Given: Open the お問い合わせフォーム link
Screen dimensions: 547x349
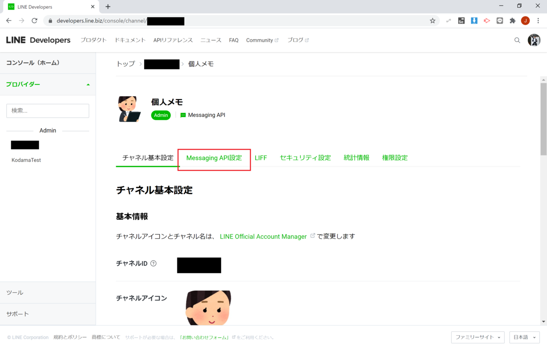Looking at the screenshot, I should [204, 337].
